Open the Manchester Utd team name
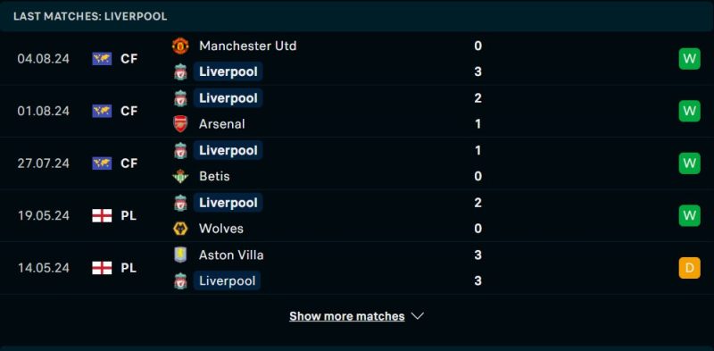This screenshot has width=714, height=351. tap(248, 46)
